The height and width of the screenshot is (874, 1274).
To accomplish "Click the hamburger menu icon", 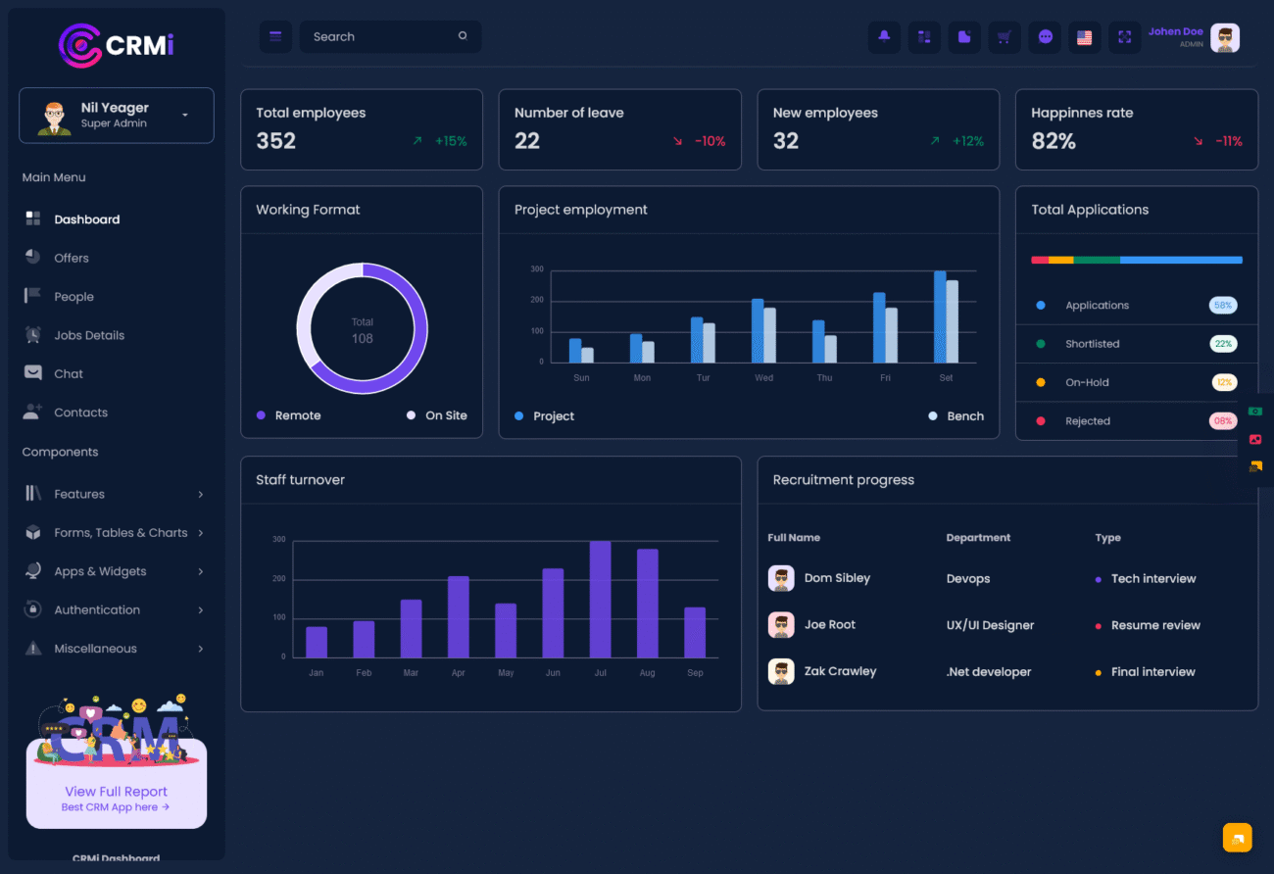I will (x=275, y=37).
